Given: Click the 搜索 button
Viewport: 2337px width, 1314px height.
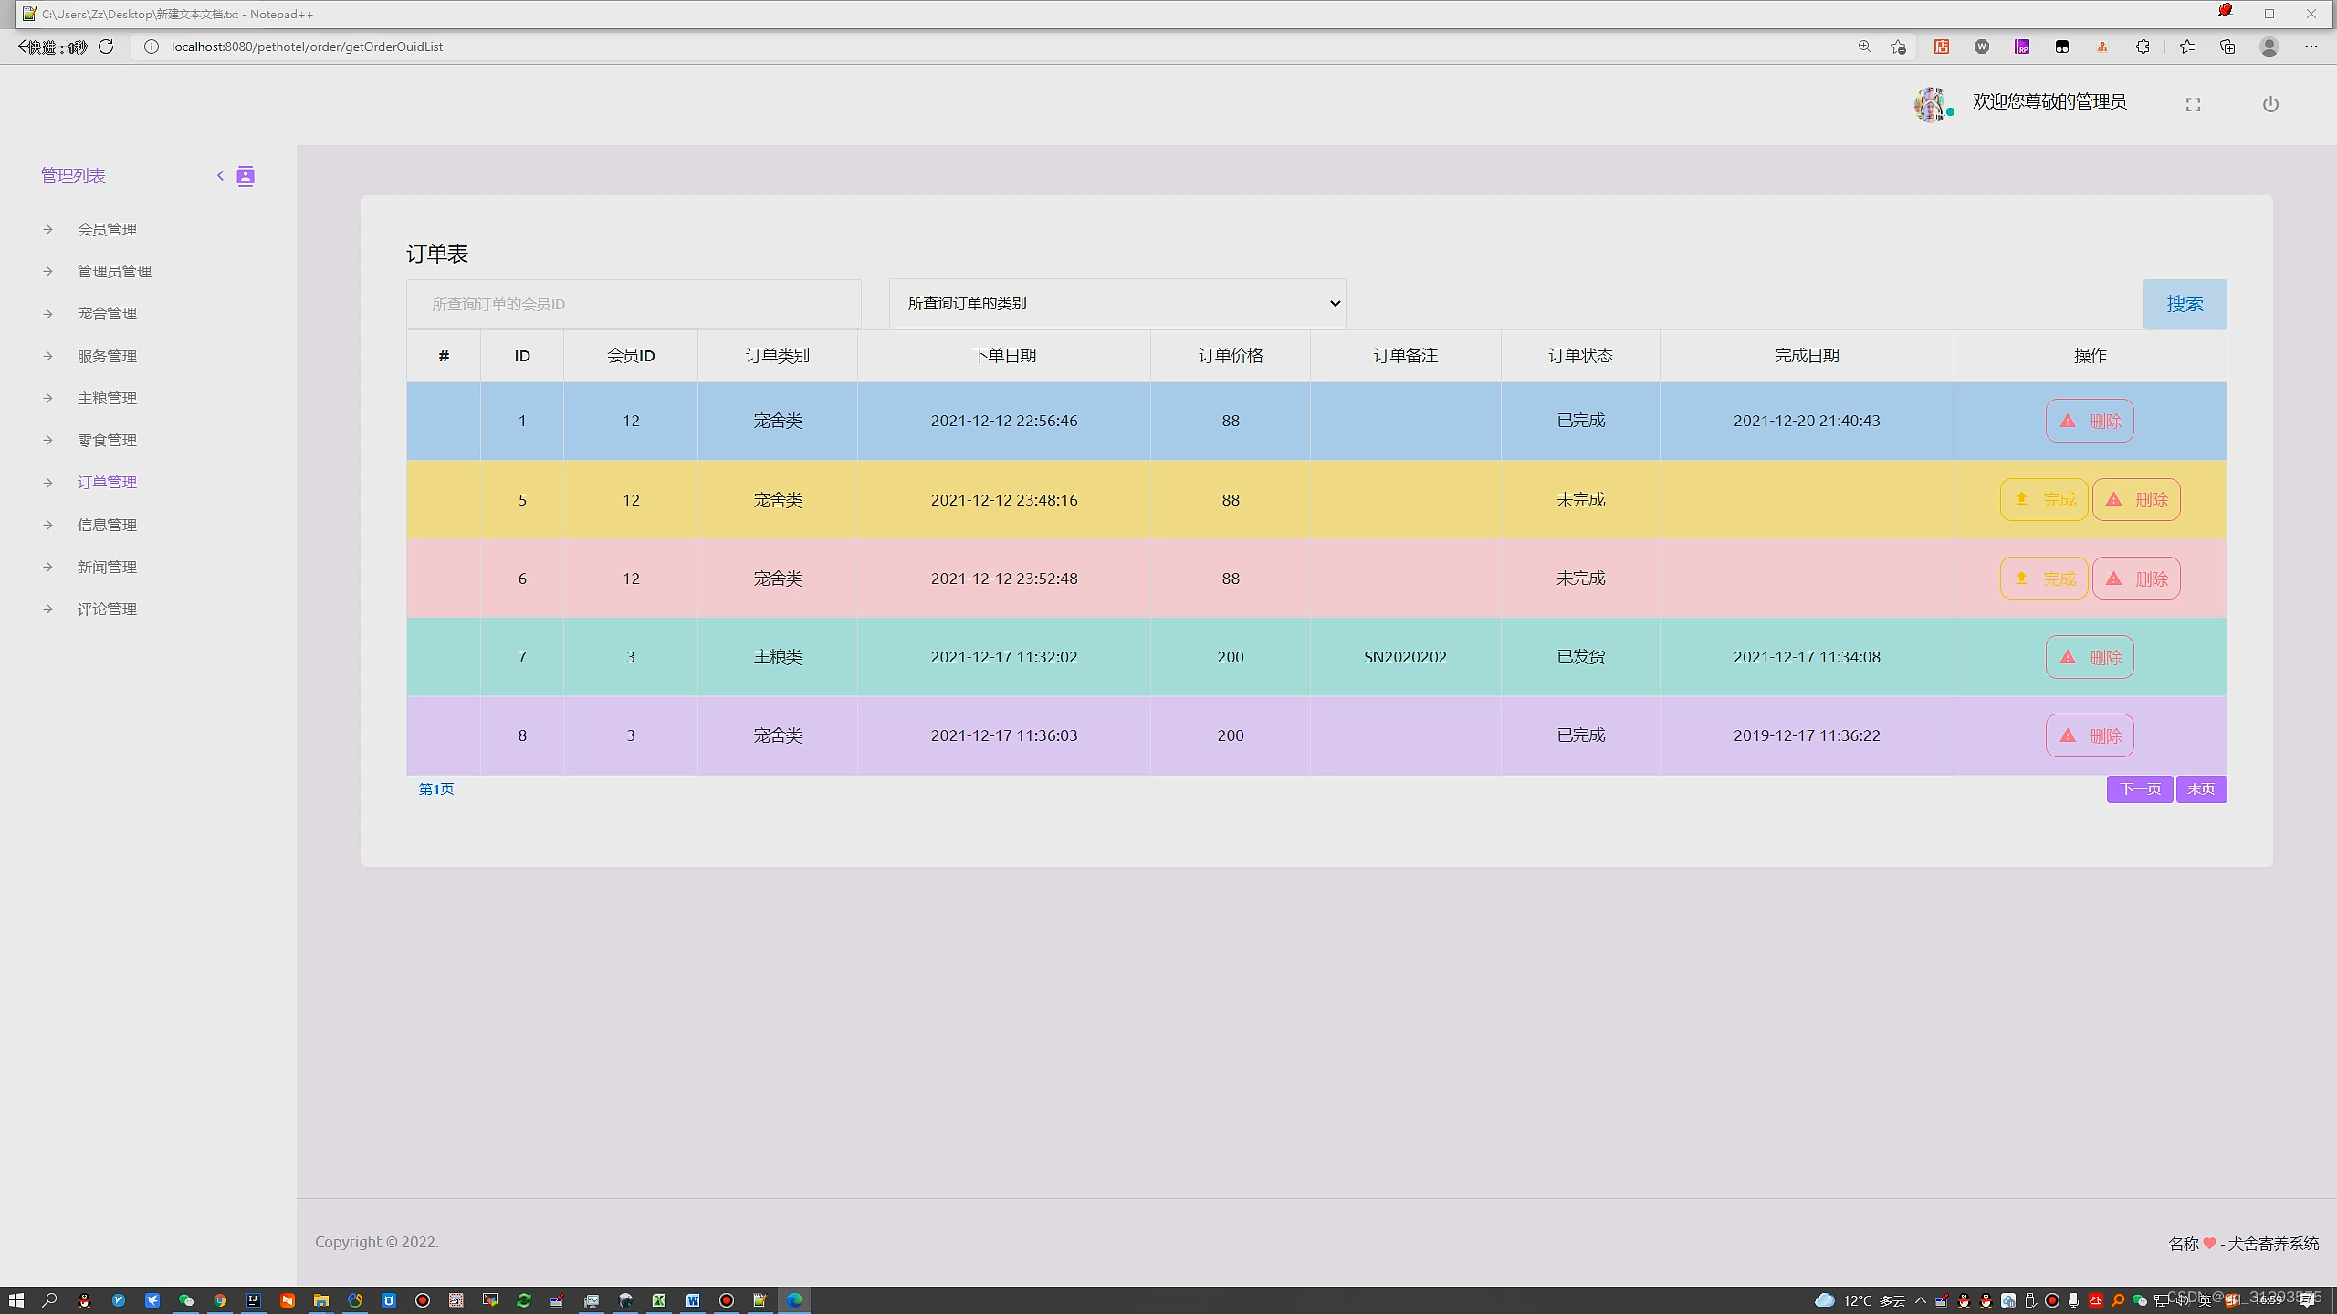Looking at the screenshot, I should [2185, 304].
